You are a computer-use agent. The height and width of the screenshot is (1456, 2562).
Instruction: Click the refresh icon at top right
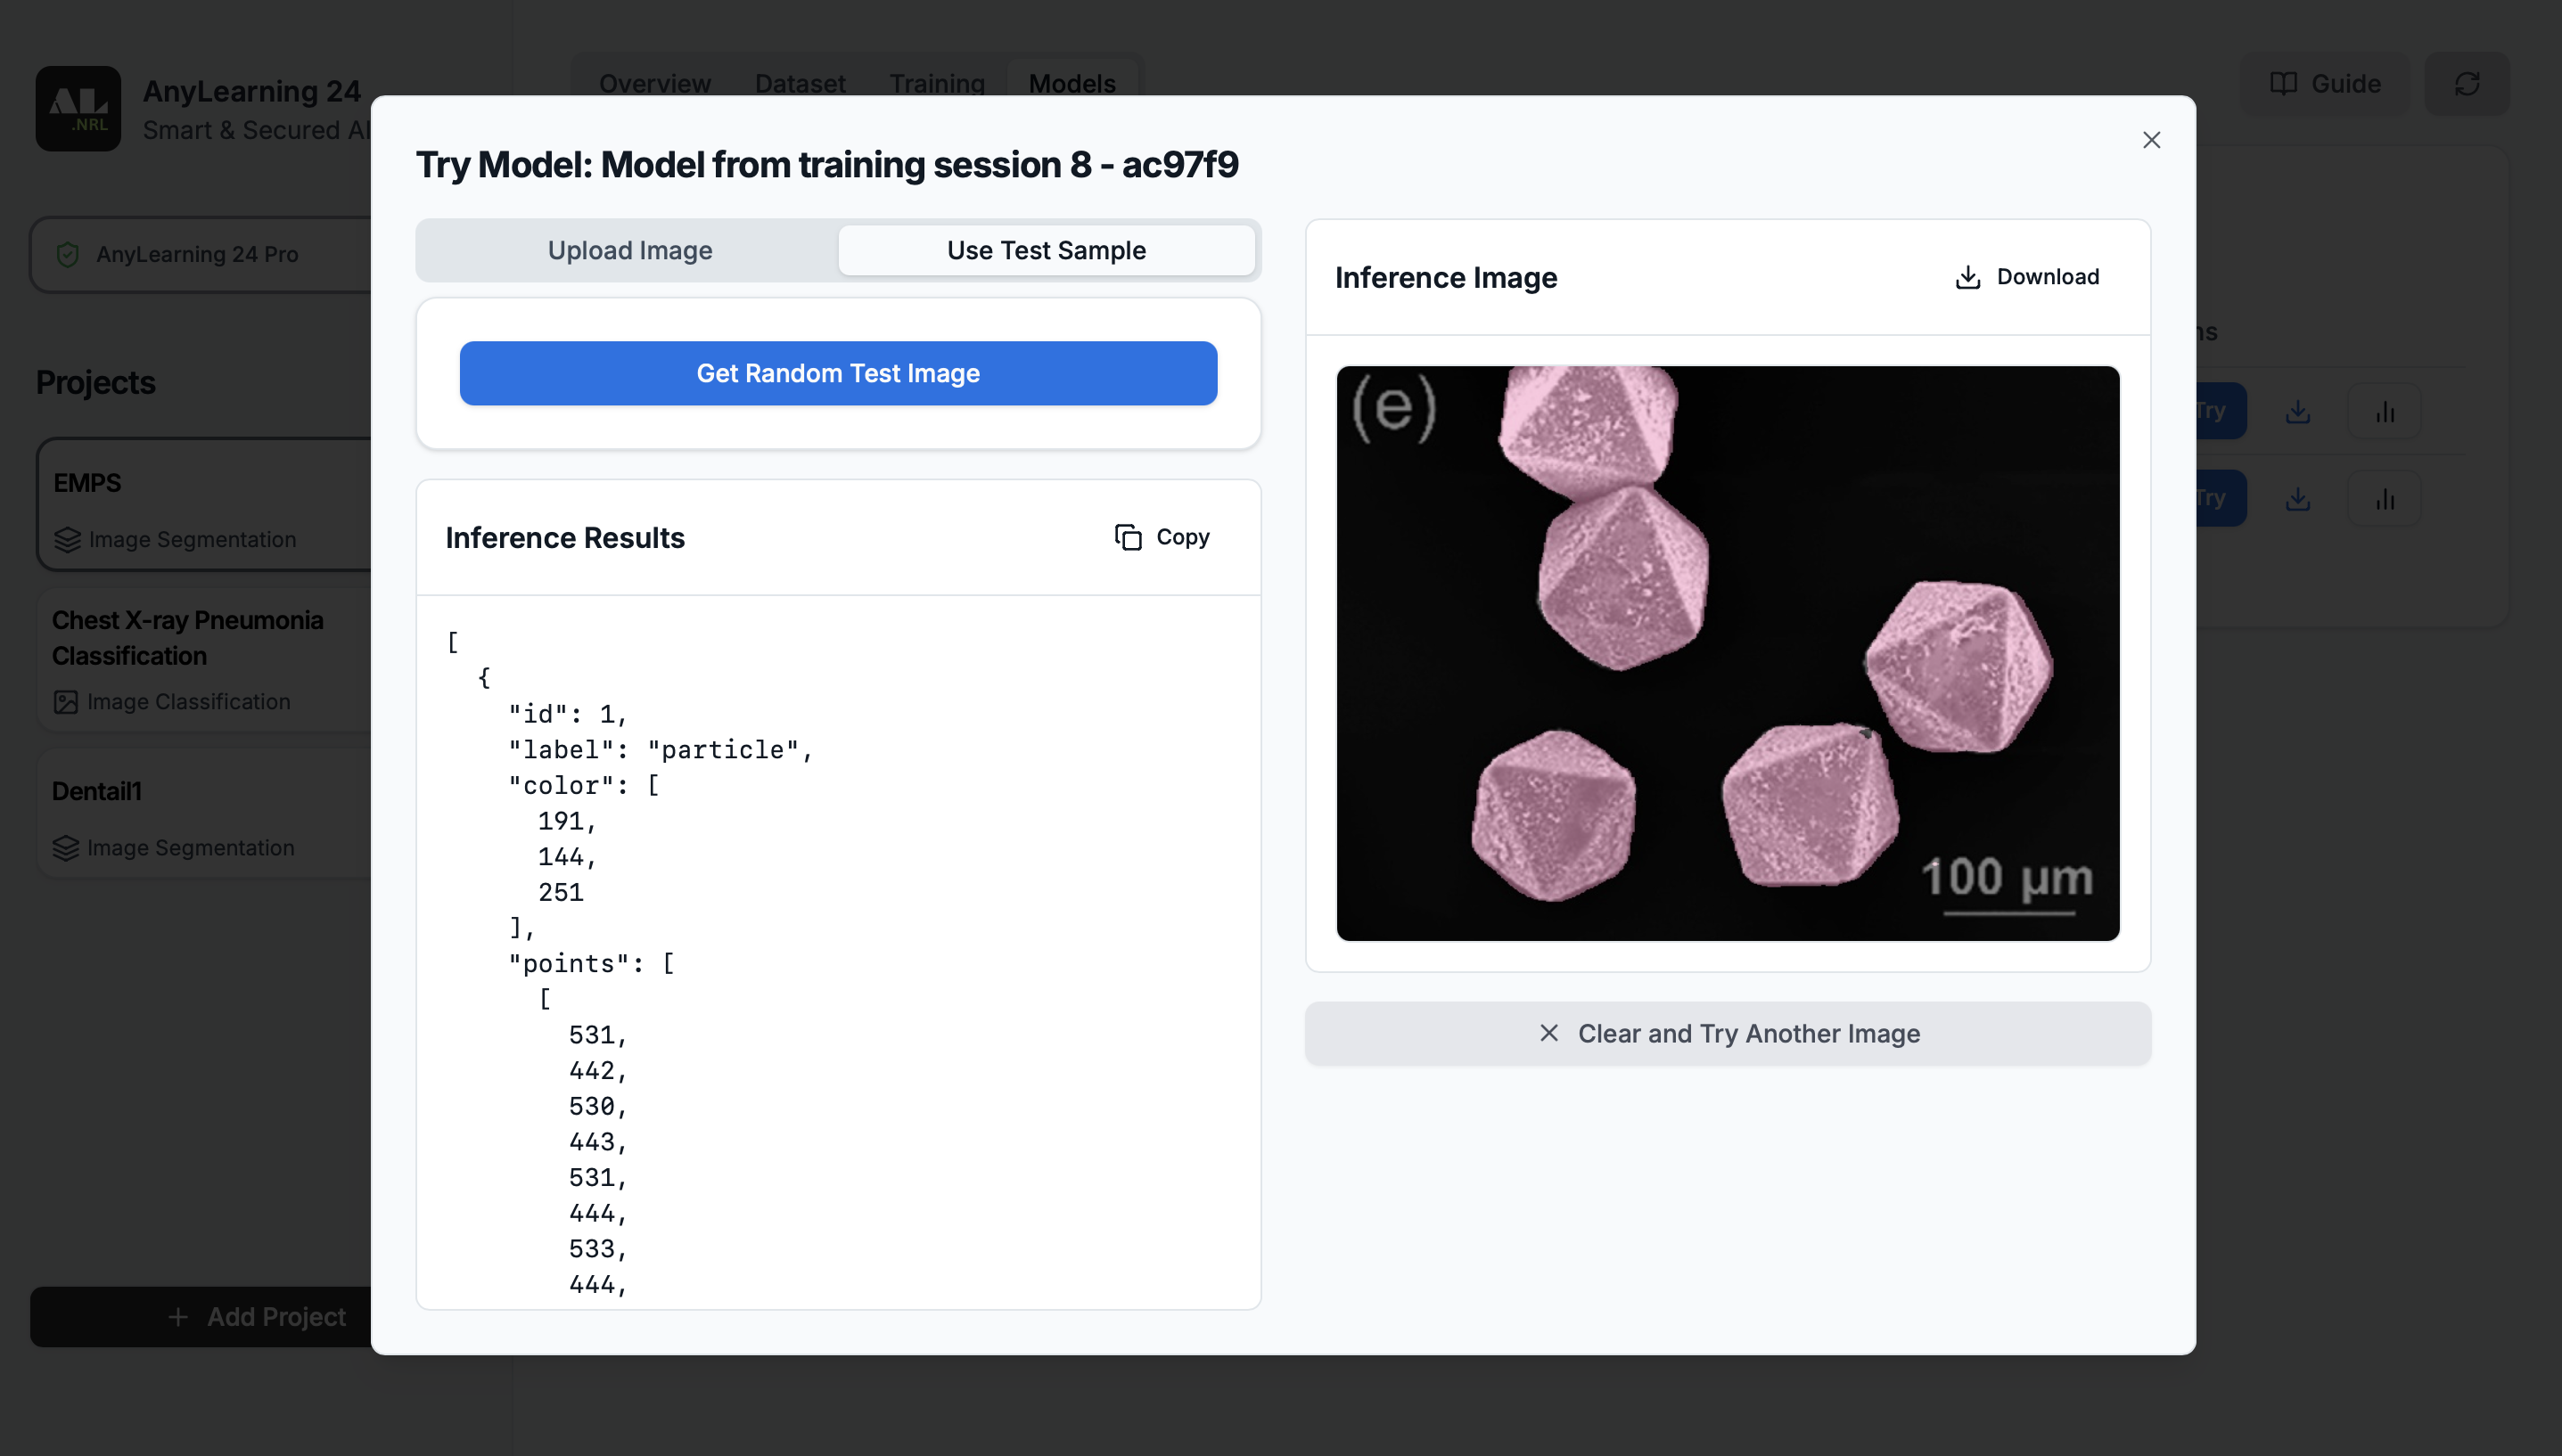click(2466, 84)
